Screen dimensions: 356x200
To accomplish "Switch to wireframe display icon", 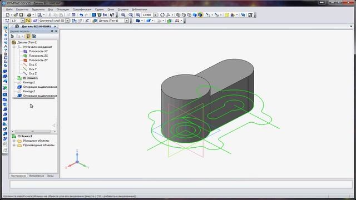I will point(178,15).
